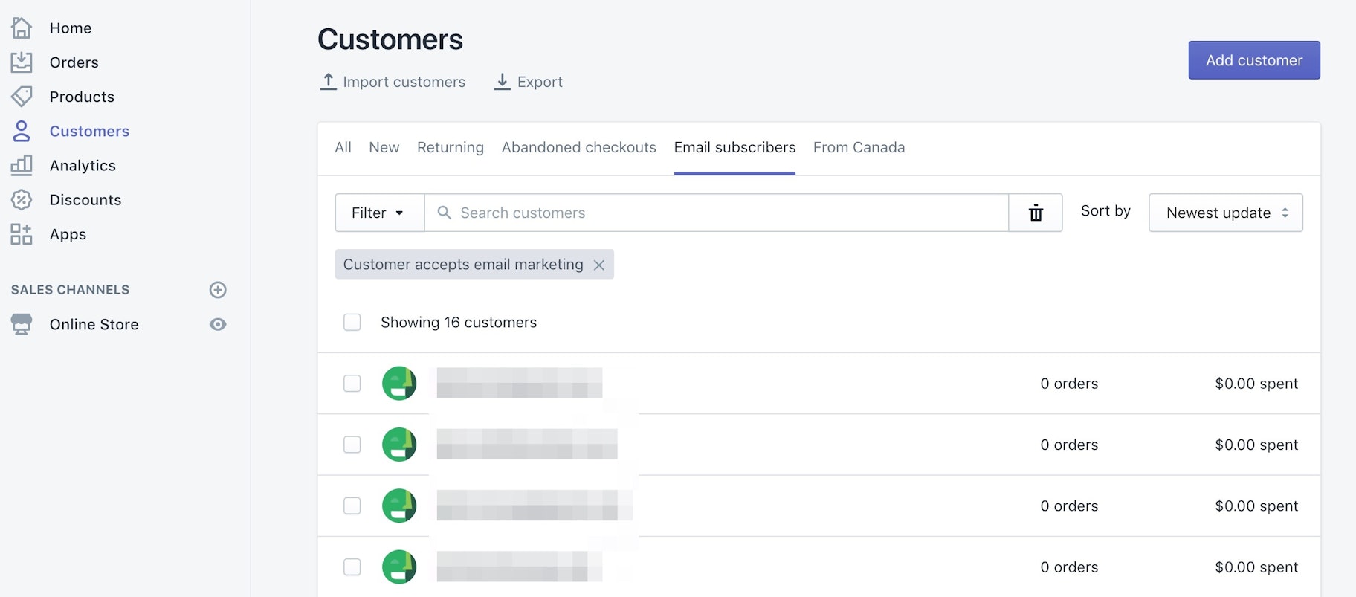Click the Home icon in sidebar
This screenshot has height=597, width=1356.
tap(22, 28)
